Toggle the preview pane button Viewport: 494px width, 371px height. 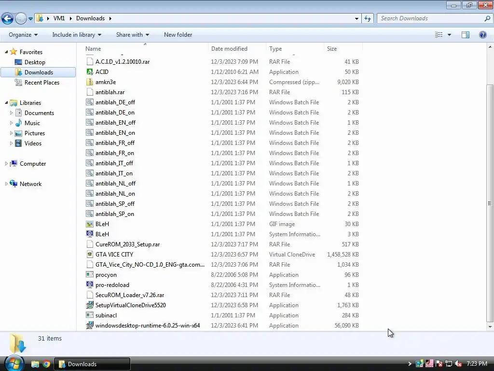[x=466, y=35]
